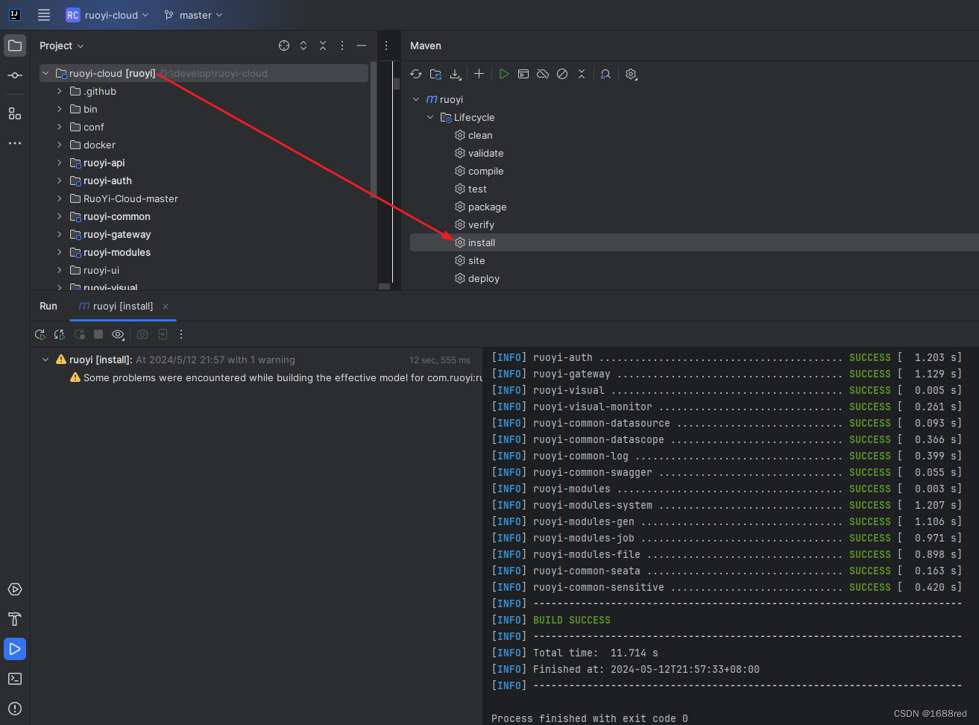Image resolution: width=979 pixels, height=725 pixels.
Task: Toggle skip tests mode in Maven
Action: (562, 74)
